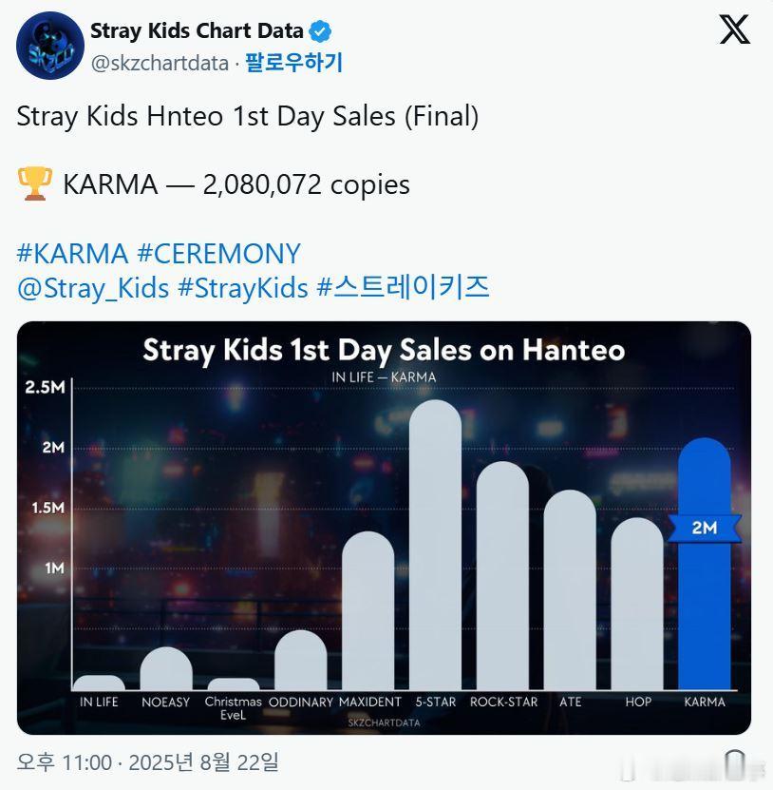This screenshot has width=773, height=790.
Task: Click the 5-STAR bar in the chart
Action: point(435,545)
